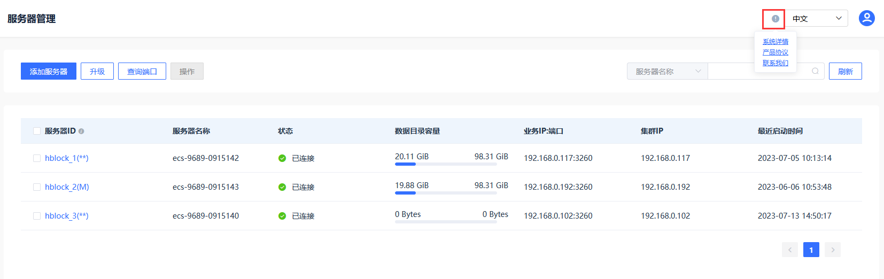
Task: Click the green connected status icon for hblock_3
Action: (282, 216)
